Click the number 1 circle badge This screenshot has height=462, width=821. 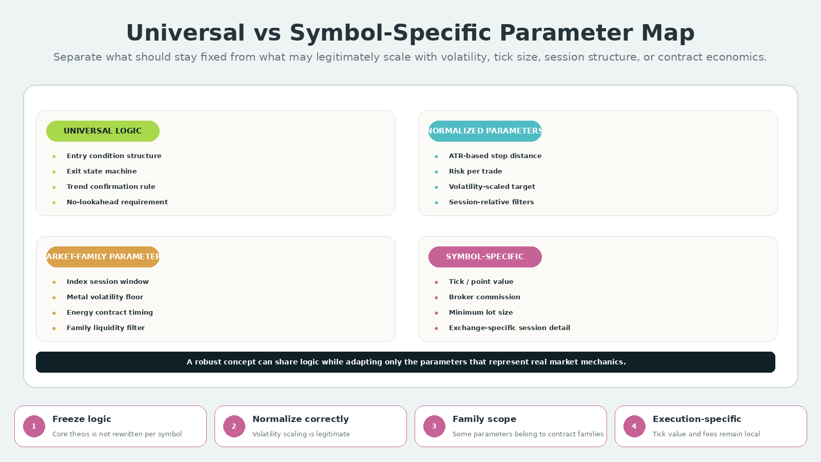click(x=34, y=426)
